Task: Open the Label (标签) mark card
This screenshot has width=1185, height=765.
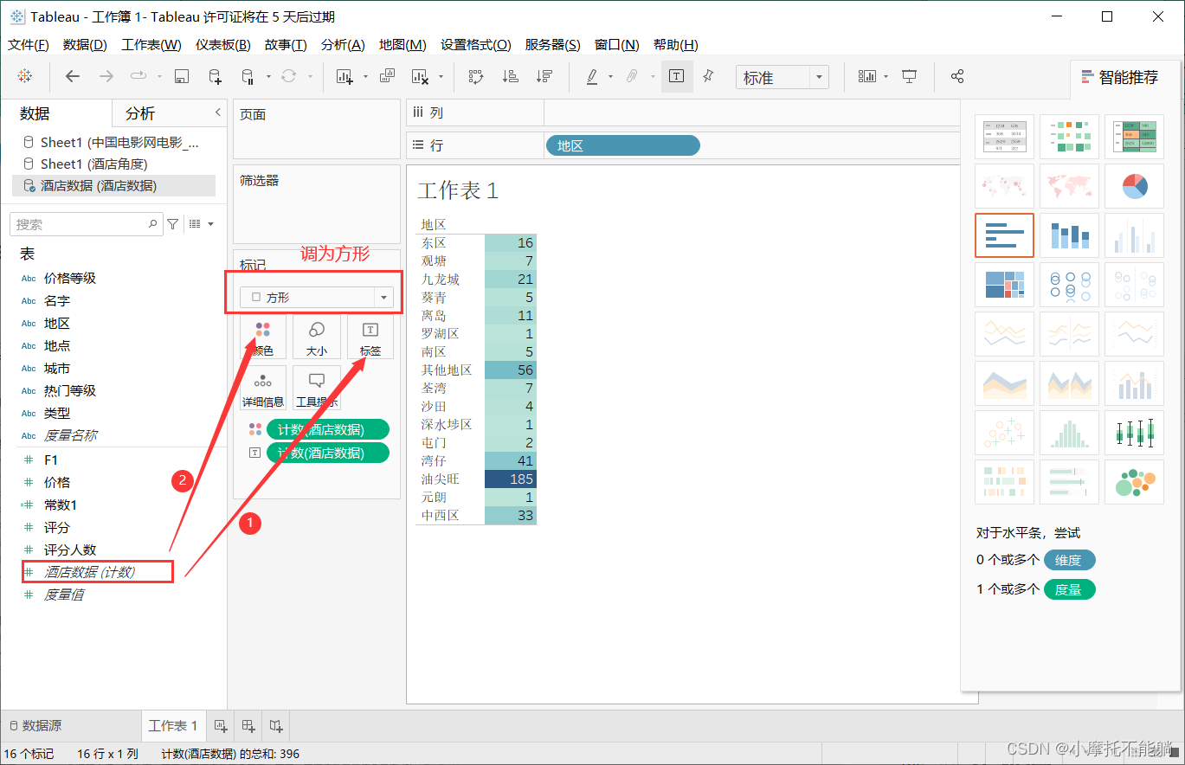Action: [x=370, y=337]
